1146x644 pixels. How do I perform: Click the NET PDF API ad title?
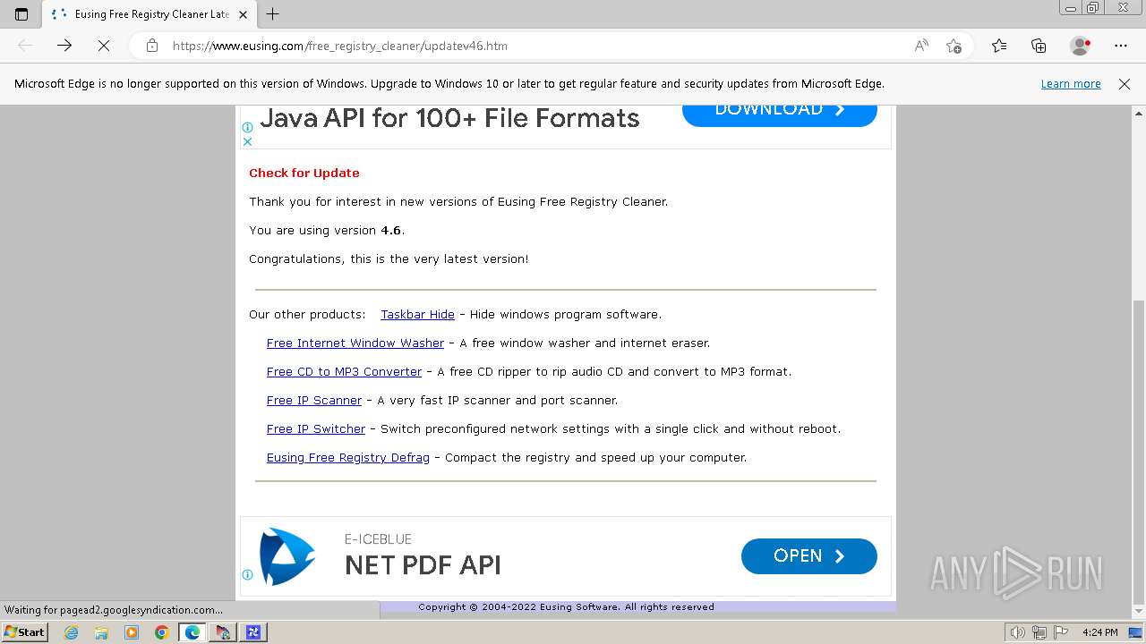pyautogui.click(x=423, y=565)
